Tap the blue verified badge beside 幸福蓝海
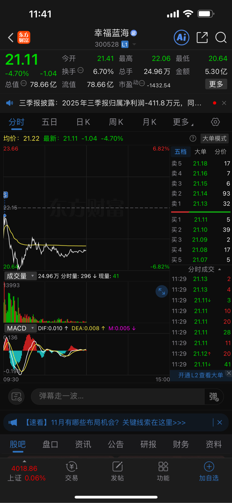232x503 pixels. [x=134, y=33]
